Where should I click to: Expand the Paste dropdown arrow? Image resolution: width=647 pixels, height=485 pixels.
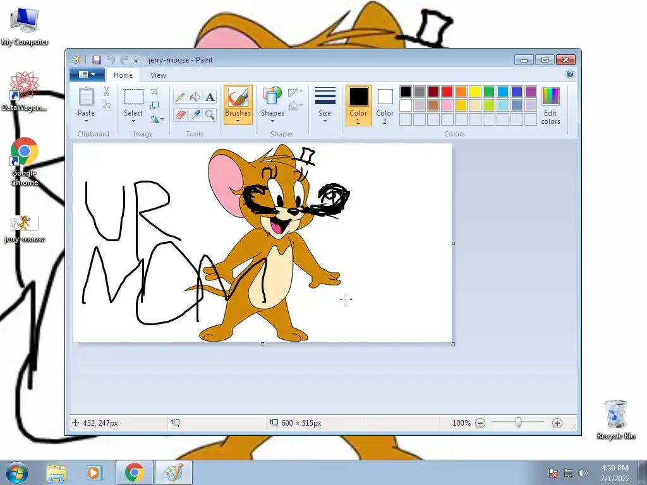point(86,121)
